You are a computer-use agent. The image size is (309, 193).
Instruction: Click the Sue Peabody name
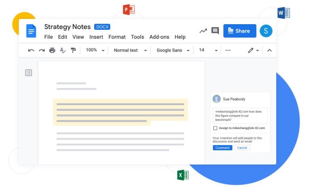coord(234,99)
